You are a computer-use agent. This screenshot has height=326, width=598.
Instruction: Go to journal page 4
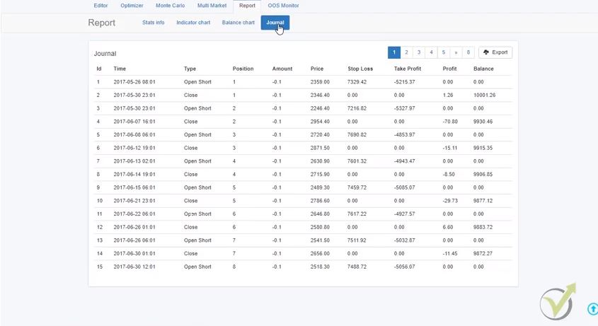click(431, 52)
